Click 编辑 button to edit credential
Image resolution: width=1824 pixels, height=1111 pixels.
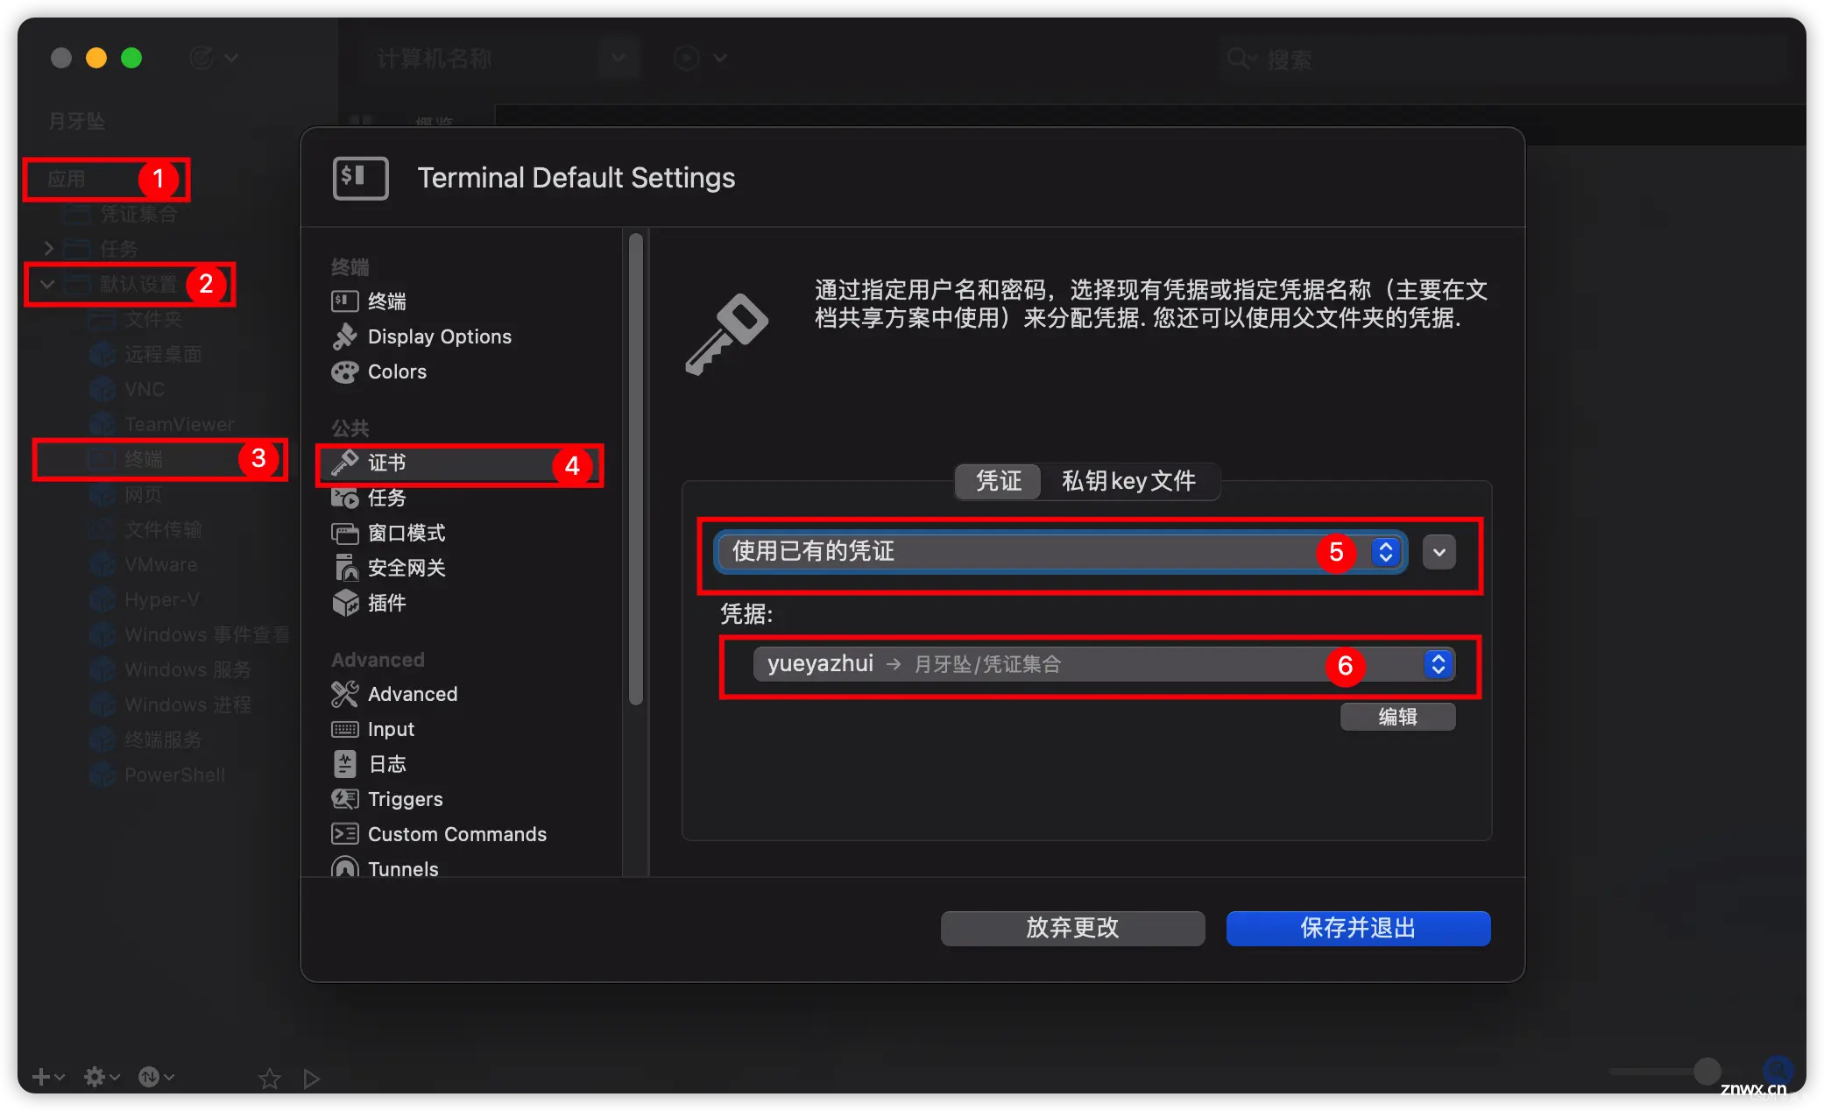point(1398,717)
